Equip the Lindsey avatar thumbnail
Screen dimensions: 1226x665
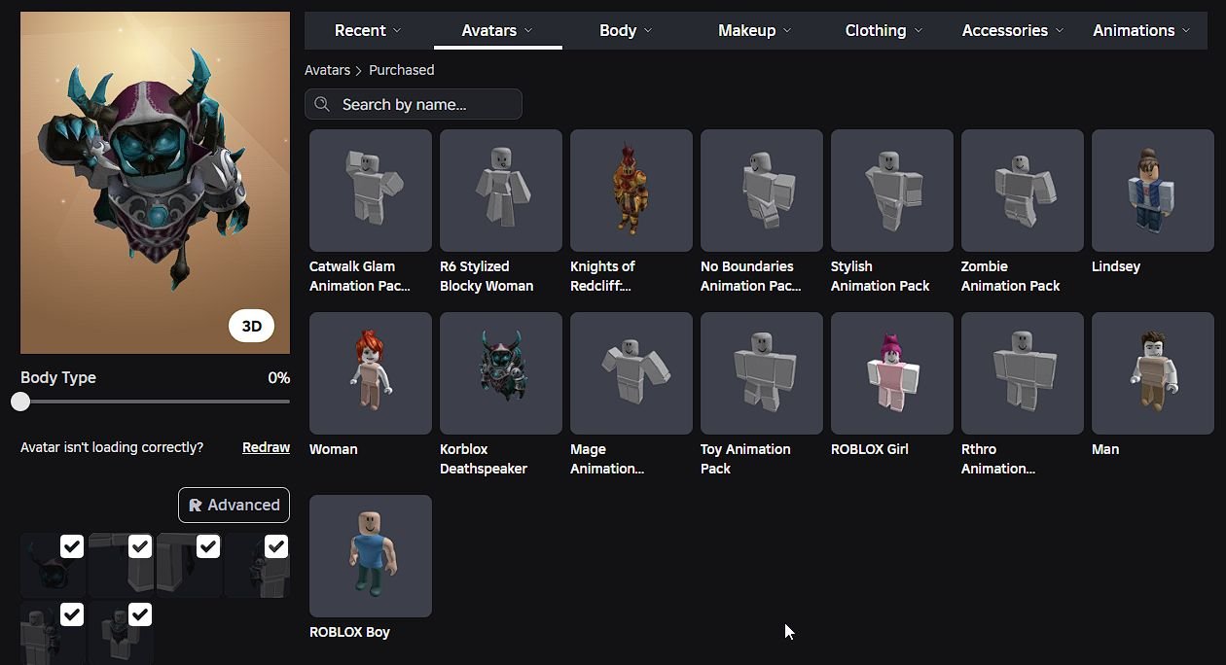click(x=1153, y=191)
